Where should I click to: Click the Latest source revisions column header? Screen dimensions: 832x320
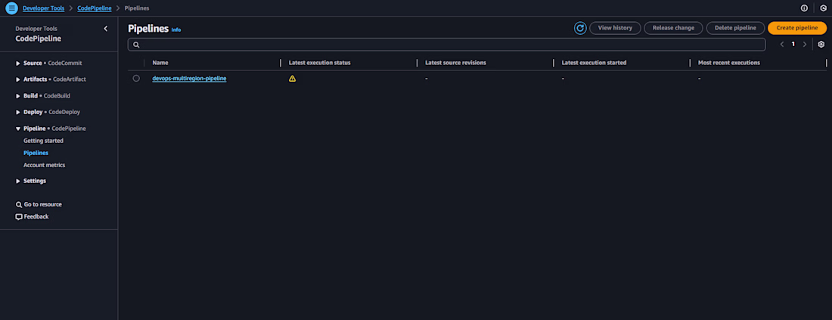(456, 63)
